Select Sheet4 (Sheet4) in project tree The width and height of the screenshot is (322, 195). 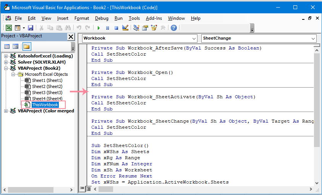click(47, 99)
